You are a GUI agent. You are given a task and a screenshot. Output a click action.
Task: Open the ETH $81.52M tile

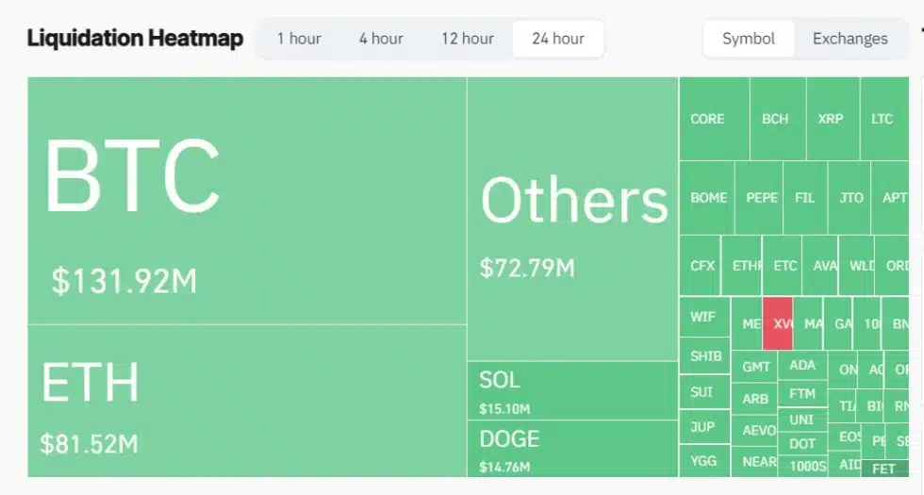247,401
